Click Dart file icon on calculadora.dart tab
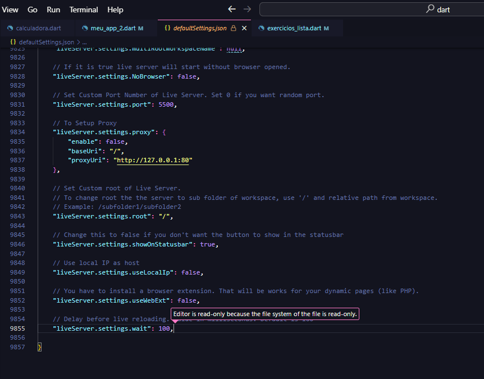 coord(10,28)
